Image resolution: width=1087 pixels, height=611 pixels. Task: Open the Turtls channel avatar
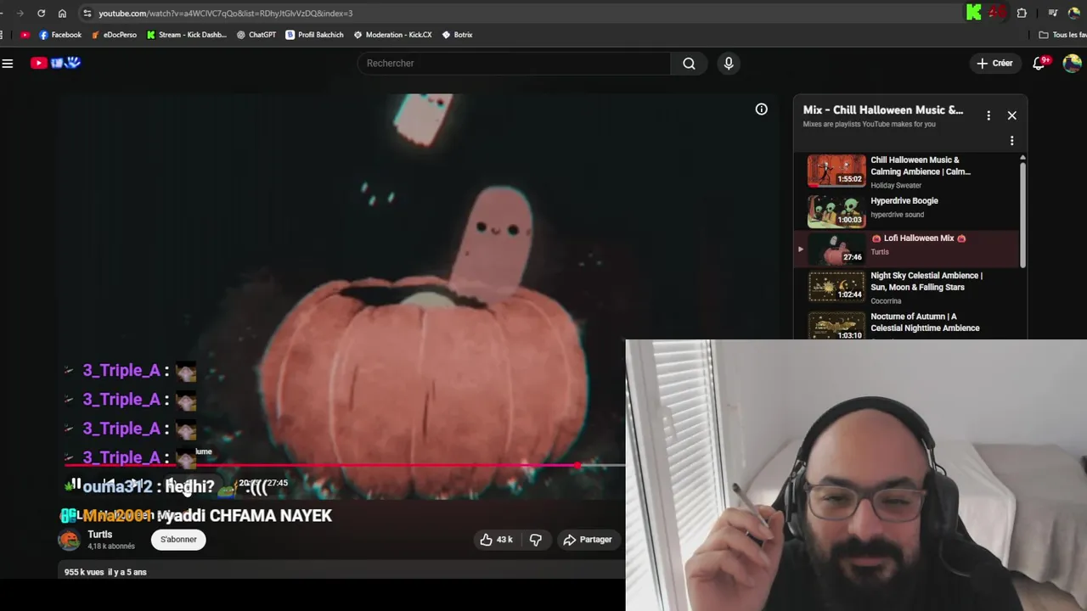tap(69, 540)
